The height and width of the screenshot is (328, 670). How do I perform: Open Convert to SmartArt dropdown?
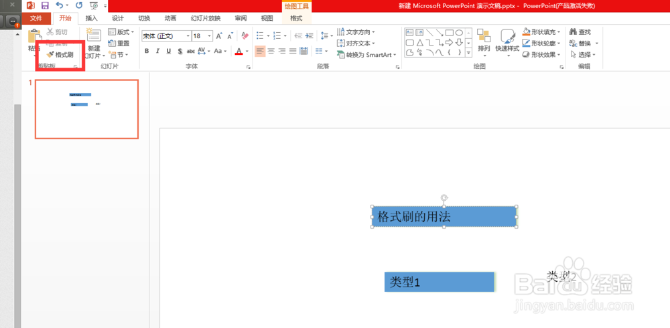pos(366,55)
